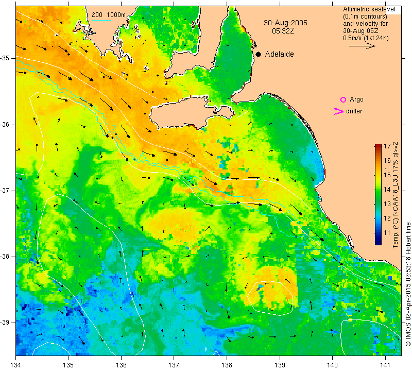The height and width of the screenshot is (371, 412).
Task: Click the '17' value on color bar
Action: tap(387, 146)
